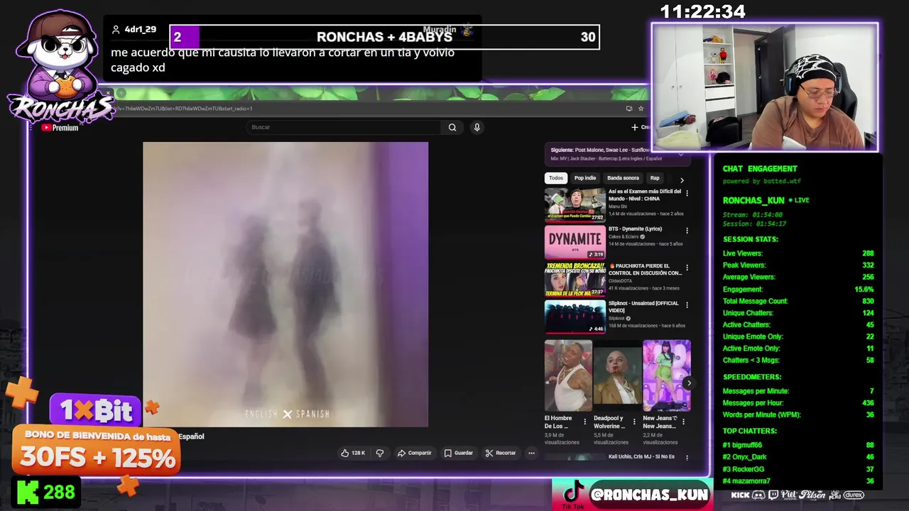Click the dislike thumbs-down icon
The height and width of the screenshot is (511, 909).
coord(380,453)
